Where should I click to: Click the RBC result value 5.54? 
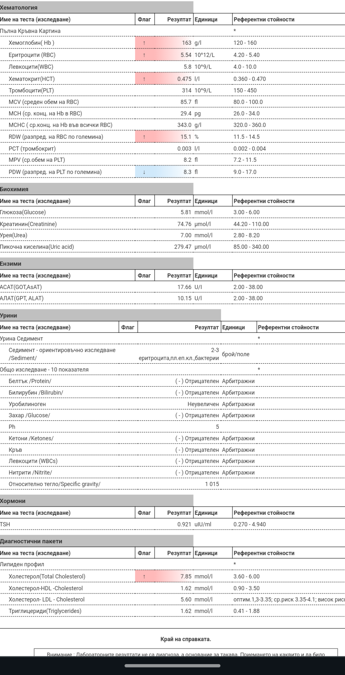coord(186,55)
